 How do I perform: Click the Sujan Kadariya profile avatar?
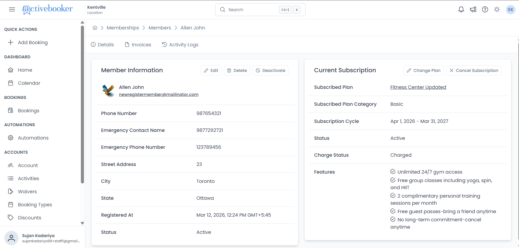[11, 238]
